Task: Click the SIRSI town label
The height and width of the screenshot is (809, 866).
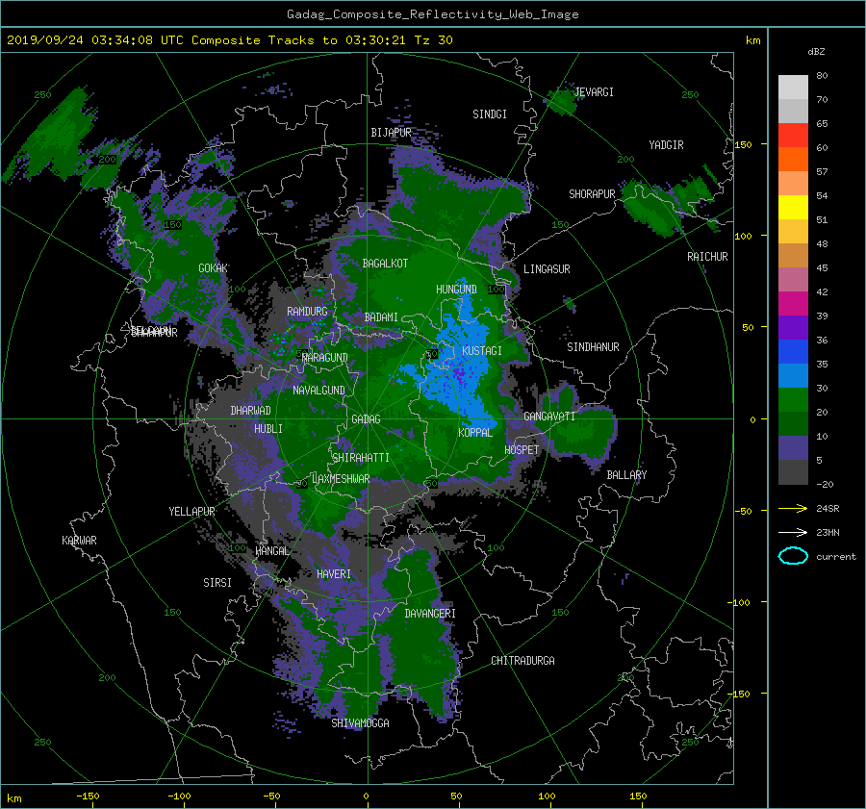Action: point(217,583)
